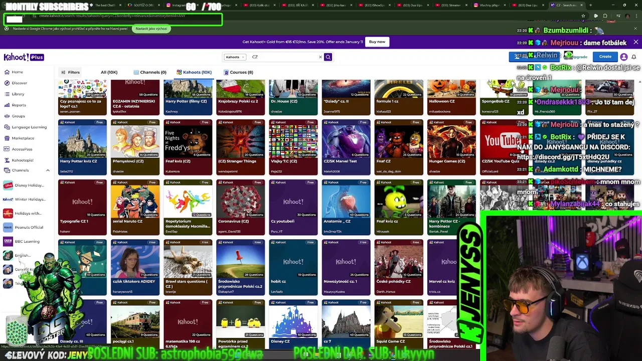Open the CZ/SK Marvel Test kahoot
Screen dimensions: 642x361
[346, 147]
